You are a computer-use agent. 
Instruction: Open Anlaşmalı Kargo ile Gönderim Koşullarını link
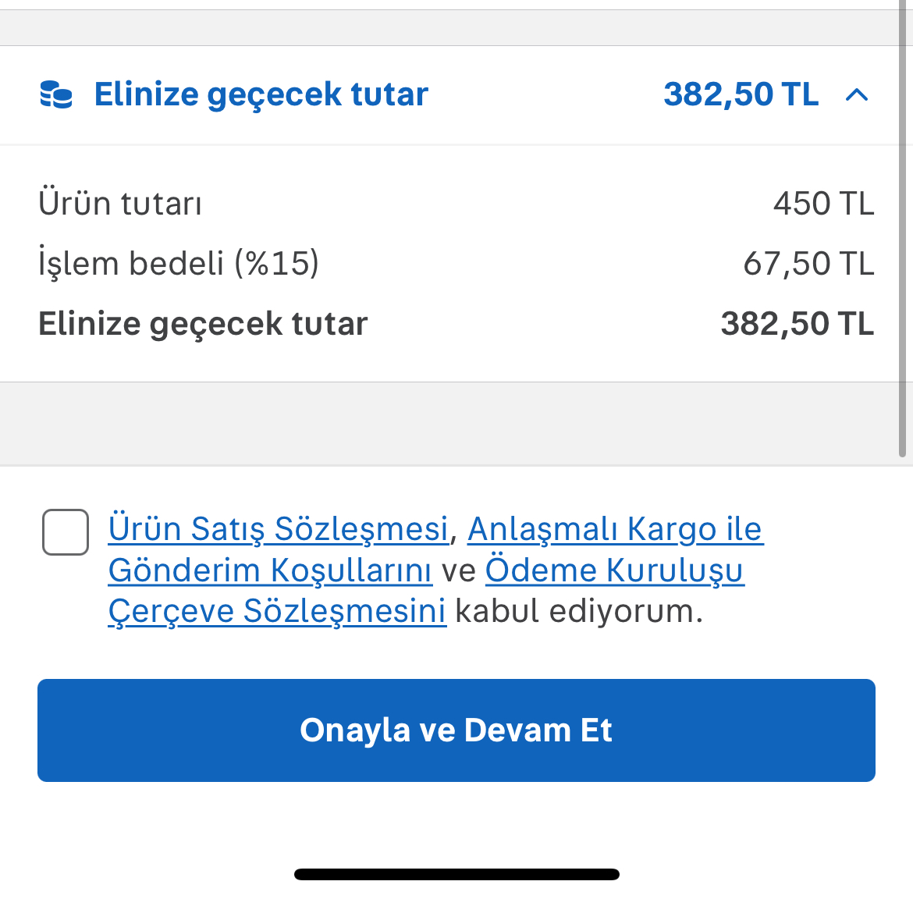point(614,529)
